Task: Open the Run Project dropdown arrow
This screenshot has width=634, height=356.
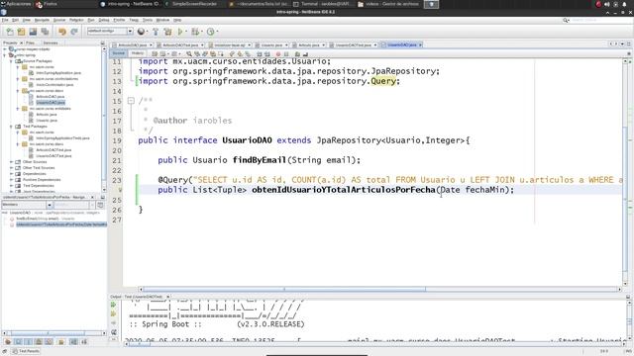Action: coord(186,32)
